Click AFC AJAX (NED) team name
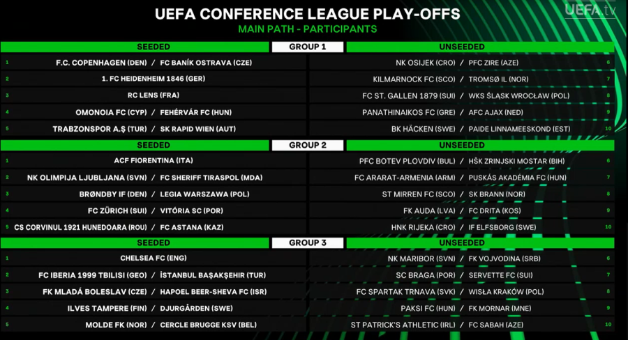 pos(496,112)
